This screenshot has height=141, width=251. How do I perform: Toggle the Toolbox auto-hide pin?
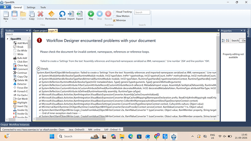pyautogui.click(x=30, y=31)
